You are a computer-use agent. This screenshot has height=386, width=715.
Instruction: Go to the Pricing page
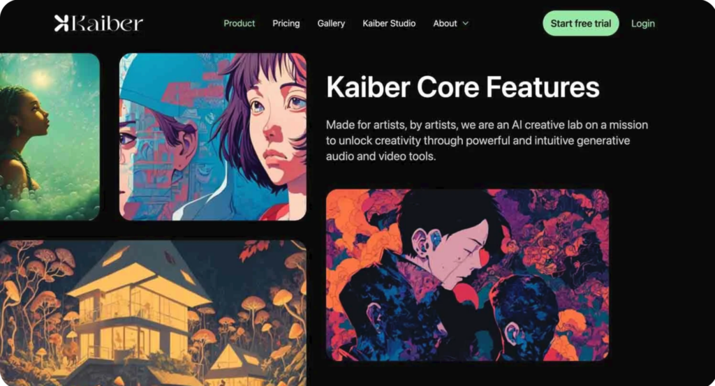286,23
